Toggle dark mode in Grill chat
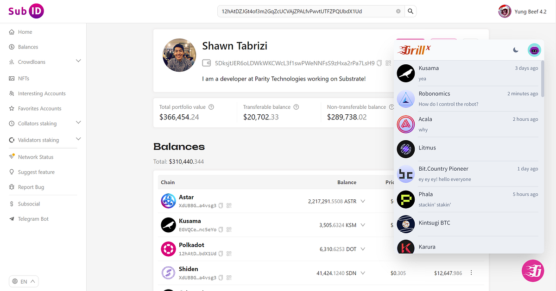Viewport: 556px width, 291px height. [x=516, y=50]
